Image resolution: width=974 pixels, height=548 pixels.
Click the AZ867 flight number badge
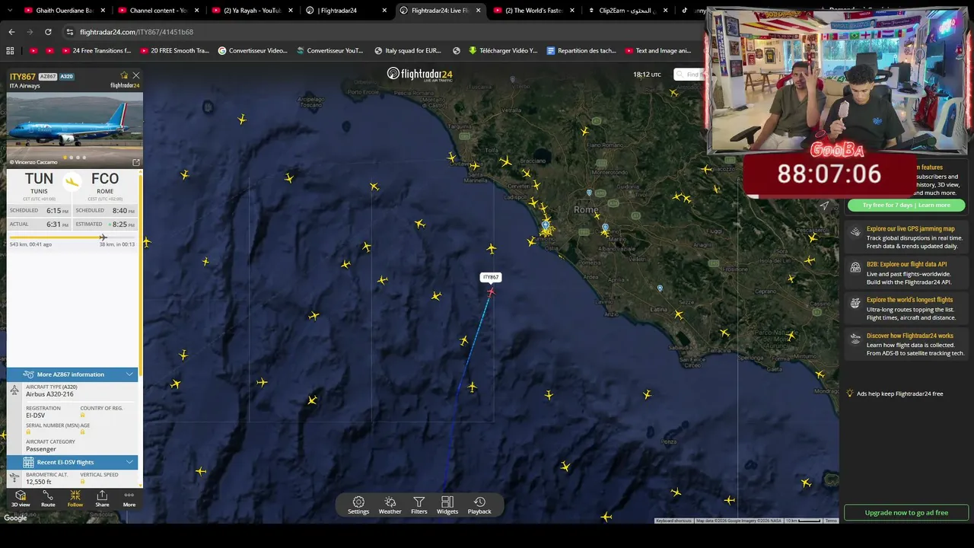[x=48, y=77]
